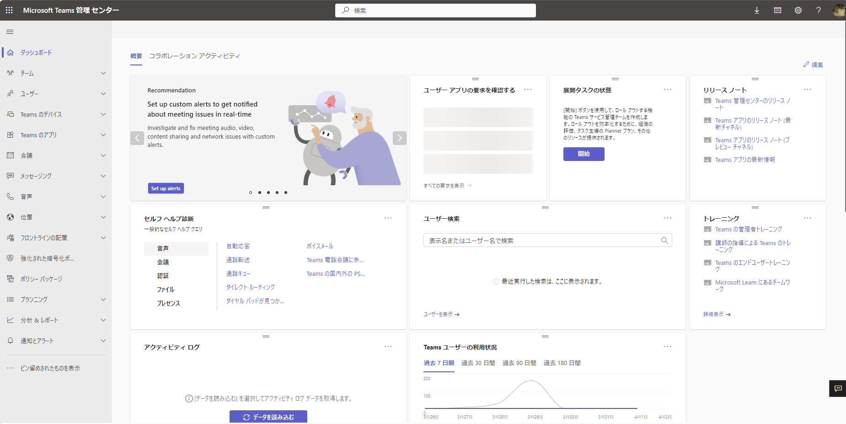This screenshot has height=424, width=846.
Task: Click the ピン留めされたものを表示 ellipsis icon
Action: pyautogui.click(x=11, y=368)
